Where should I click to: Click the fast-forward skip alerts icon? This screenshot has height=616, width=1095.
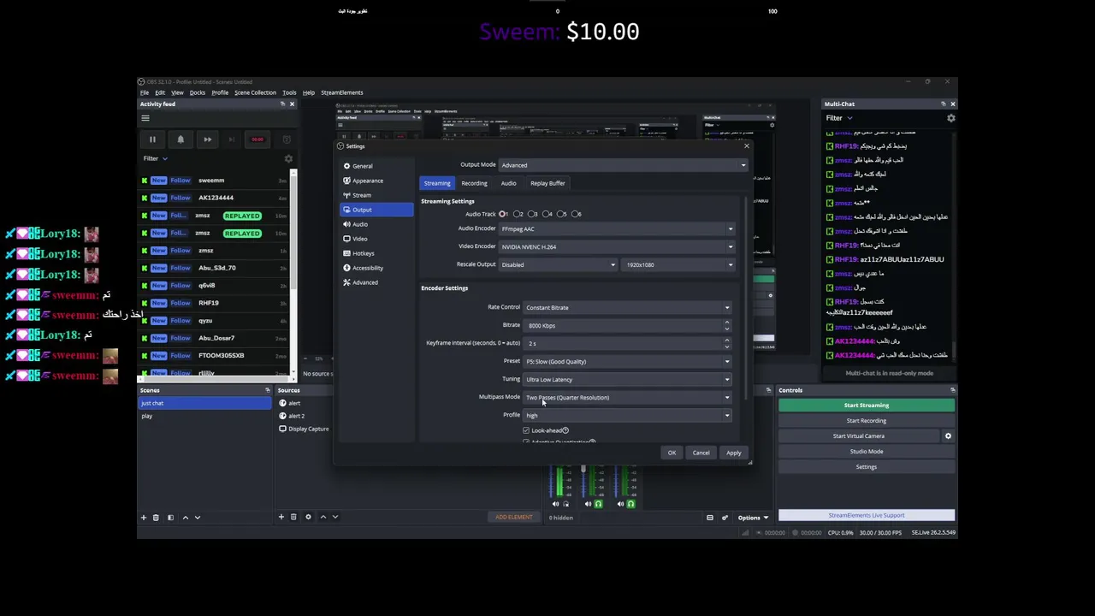coord(207,139)
